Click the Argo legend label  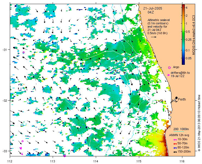176,67
